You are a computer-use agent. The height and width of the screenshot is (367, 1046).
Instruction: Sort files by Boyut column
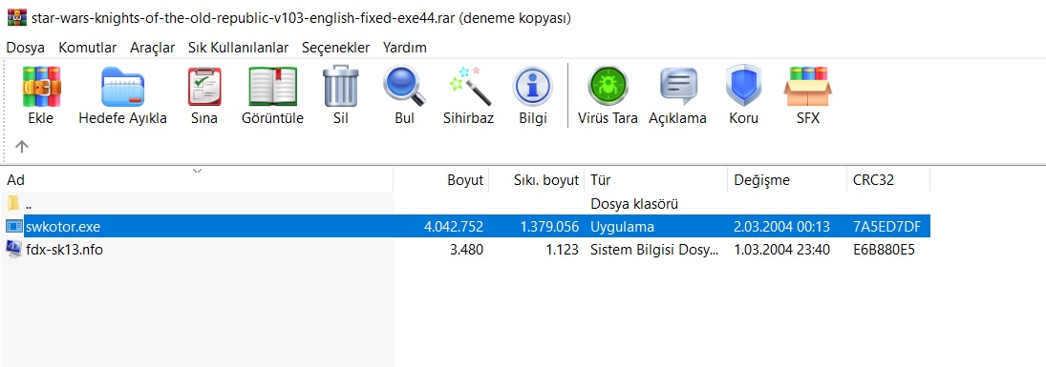click(x=441, y=180)
